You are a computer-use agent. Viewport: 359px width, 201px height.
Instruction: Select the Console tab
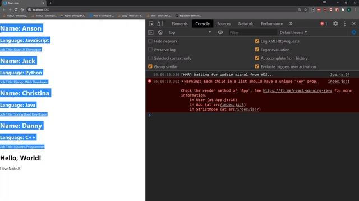[202, 23]
